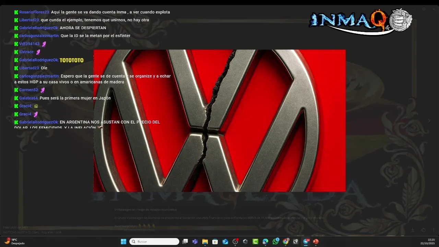The width and height of the screenshot is (439, 247).
Task: Rotate the photo with the rotate icon
Action: [x=423, y=230]
